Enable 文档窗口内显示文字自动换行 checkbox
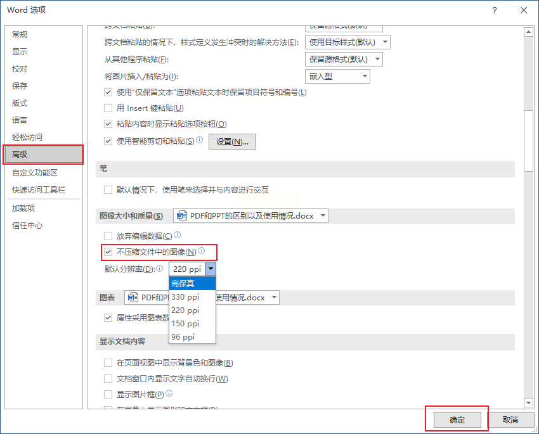This screenshot has width=539, height=434. point(108,379)
